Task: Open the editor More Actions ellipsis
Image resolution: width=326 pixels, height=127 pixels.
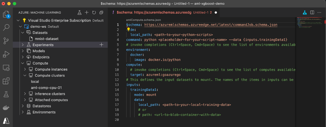Action: 319,12
